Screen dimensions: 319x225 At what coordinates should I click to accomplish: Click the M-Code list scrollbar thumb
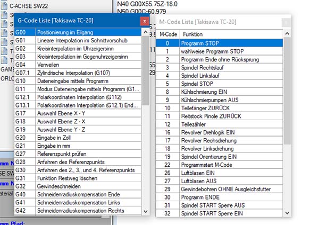click(287, 91)
